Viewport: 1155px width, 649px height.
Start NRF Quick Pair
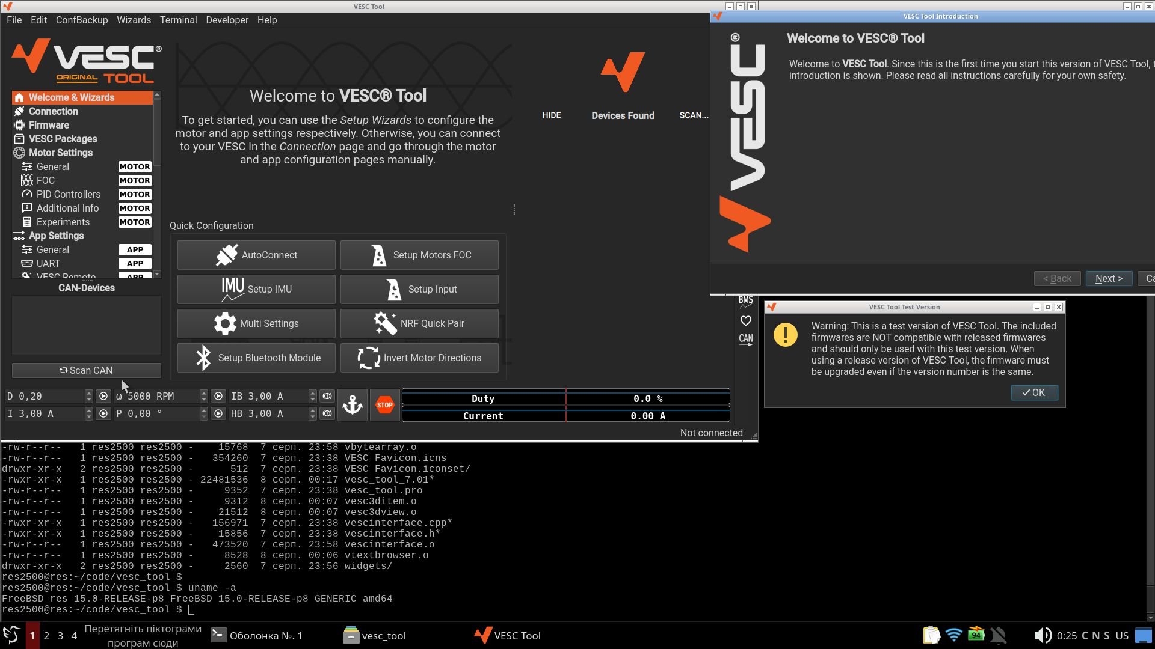click(419, 324)
